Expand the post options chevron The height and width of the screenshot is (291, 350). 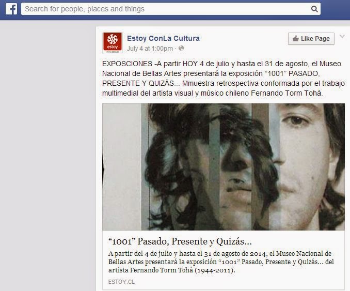pos(342,36)
